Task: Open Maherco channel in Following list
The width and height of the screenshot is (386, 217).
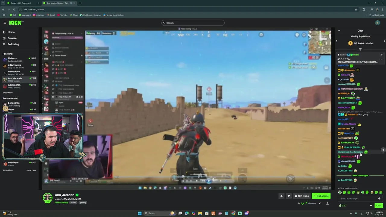Action: click(x=19, y=59)
